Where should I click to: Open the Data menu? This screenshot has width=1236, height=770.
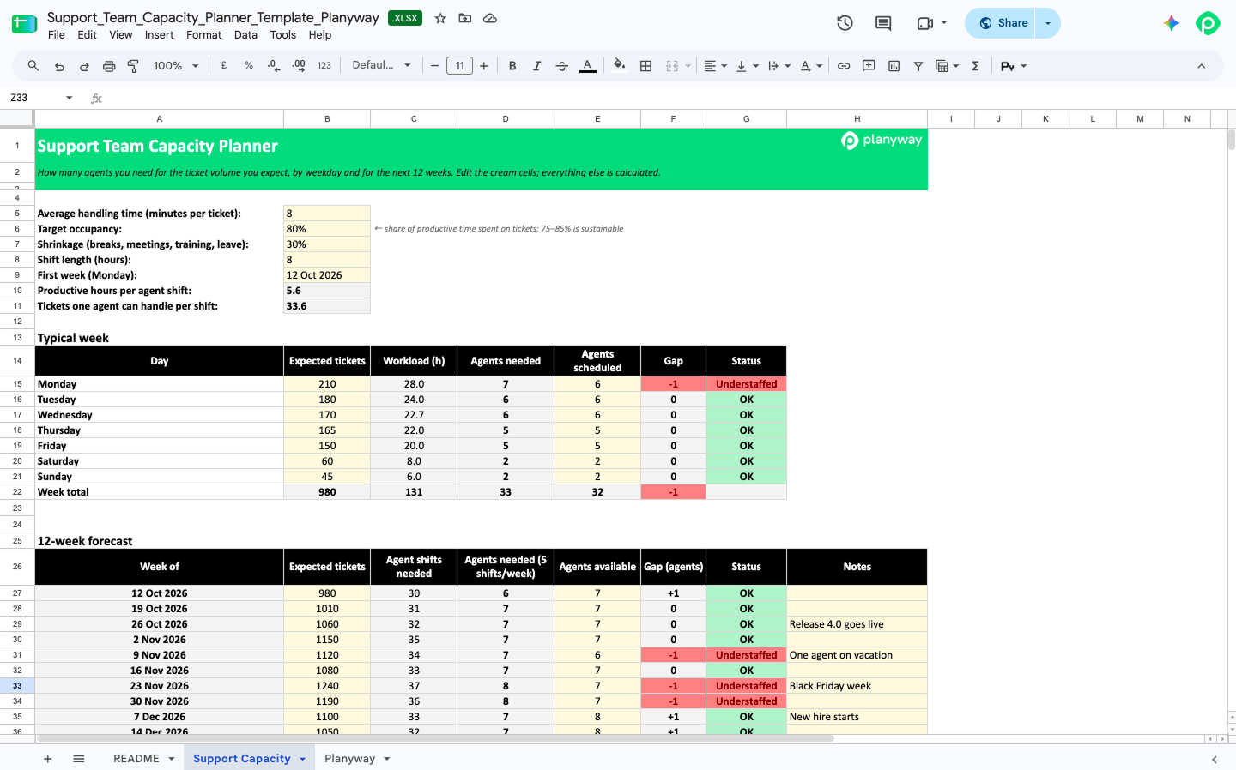pos(245,35)
